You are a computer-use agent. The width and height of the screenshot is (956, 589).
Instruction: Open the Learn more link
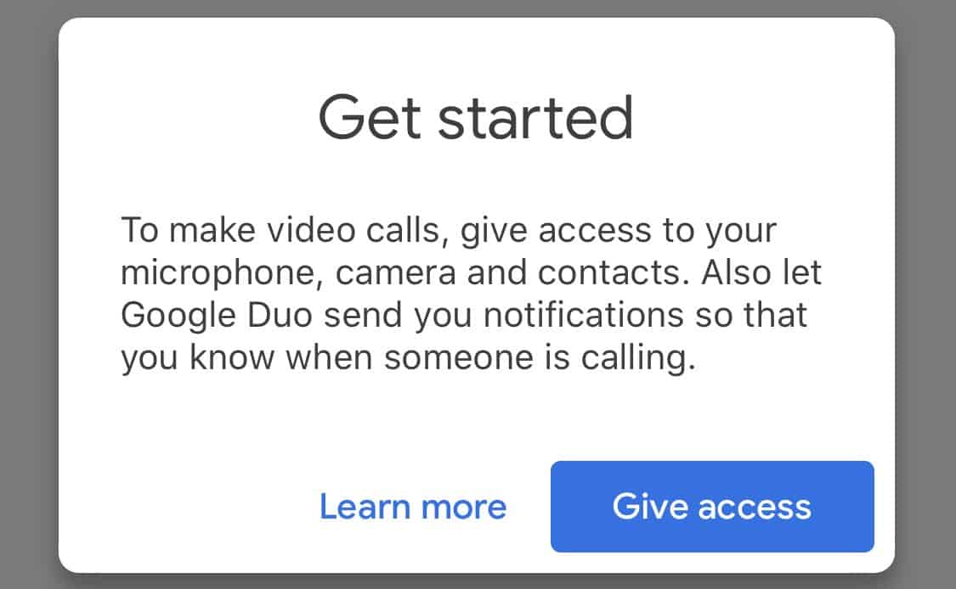click(413, 507)
